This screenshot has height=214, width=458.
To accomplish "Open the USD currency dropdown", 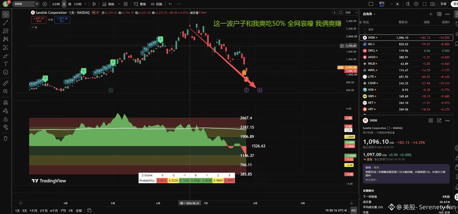I will (x=351, y=12).
